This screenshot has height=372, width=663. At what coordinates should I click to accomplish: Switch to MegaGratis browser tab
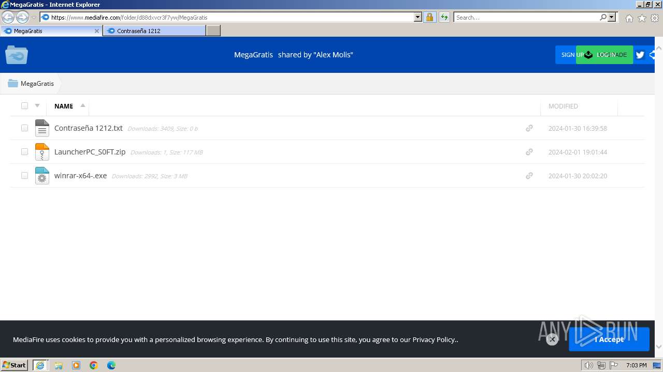[51, 31]
